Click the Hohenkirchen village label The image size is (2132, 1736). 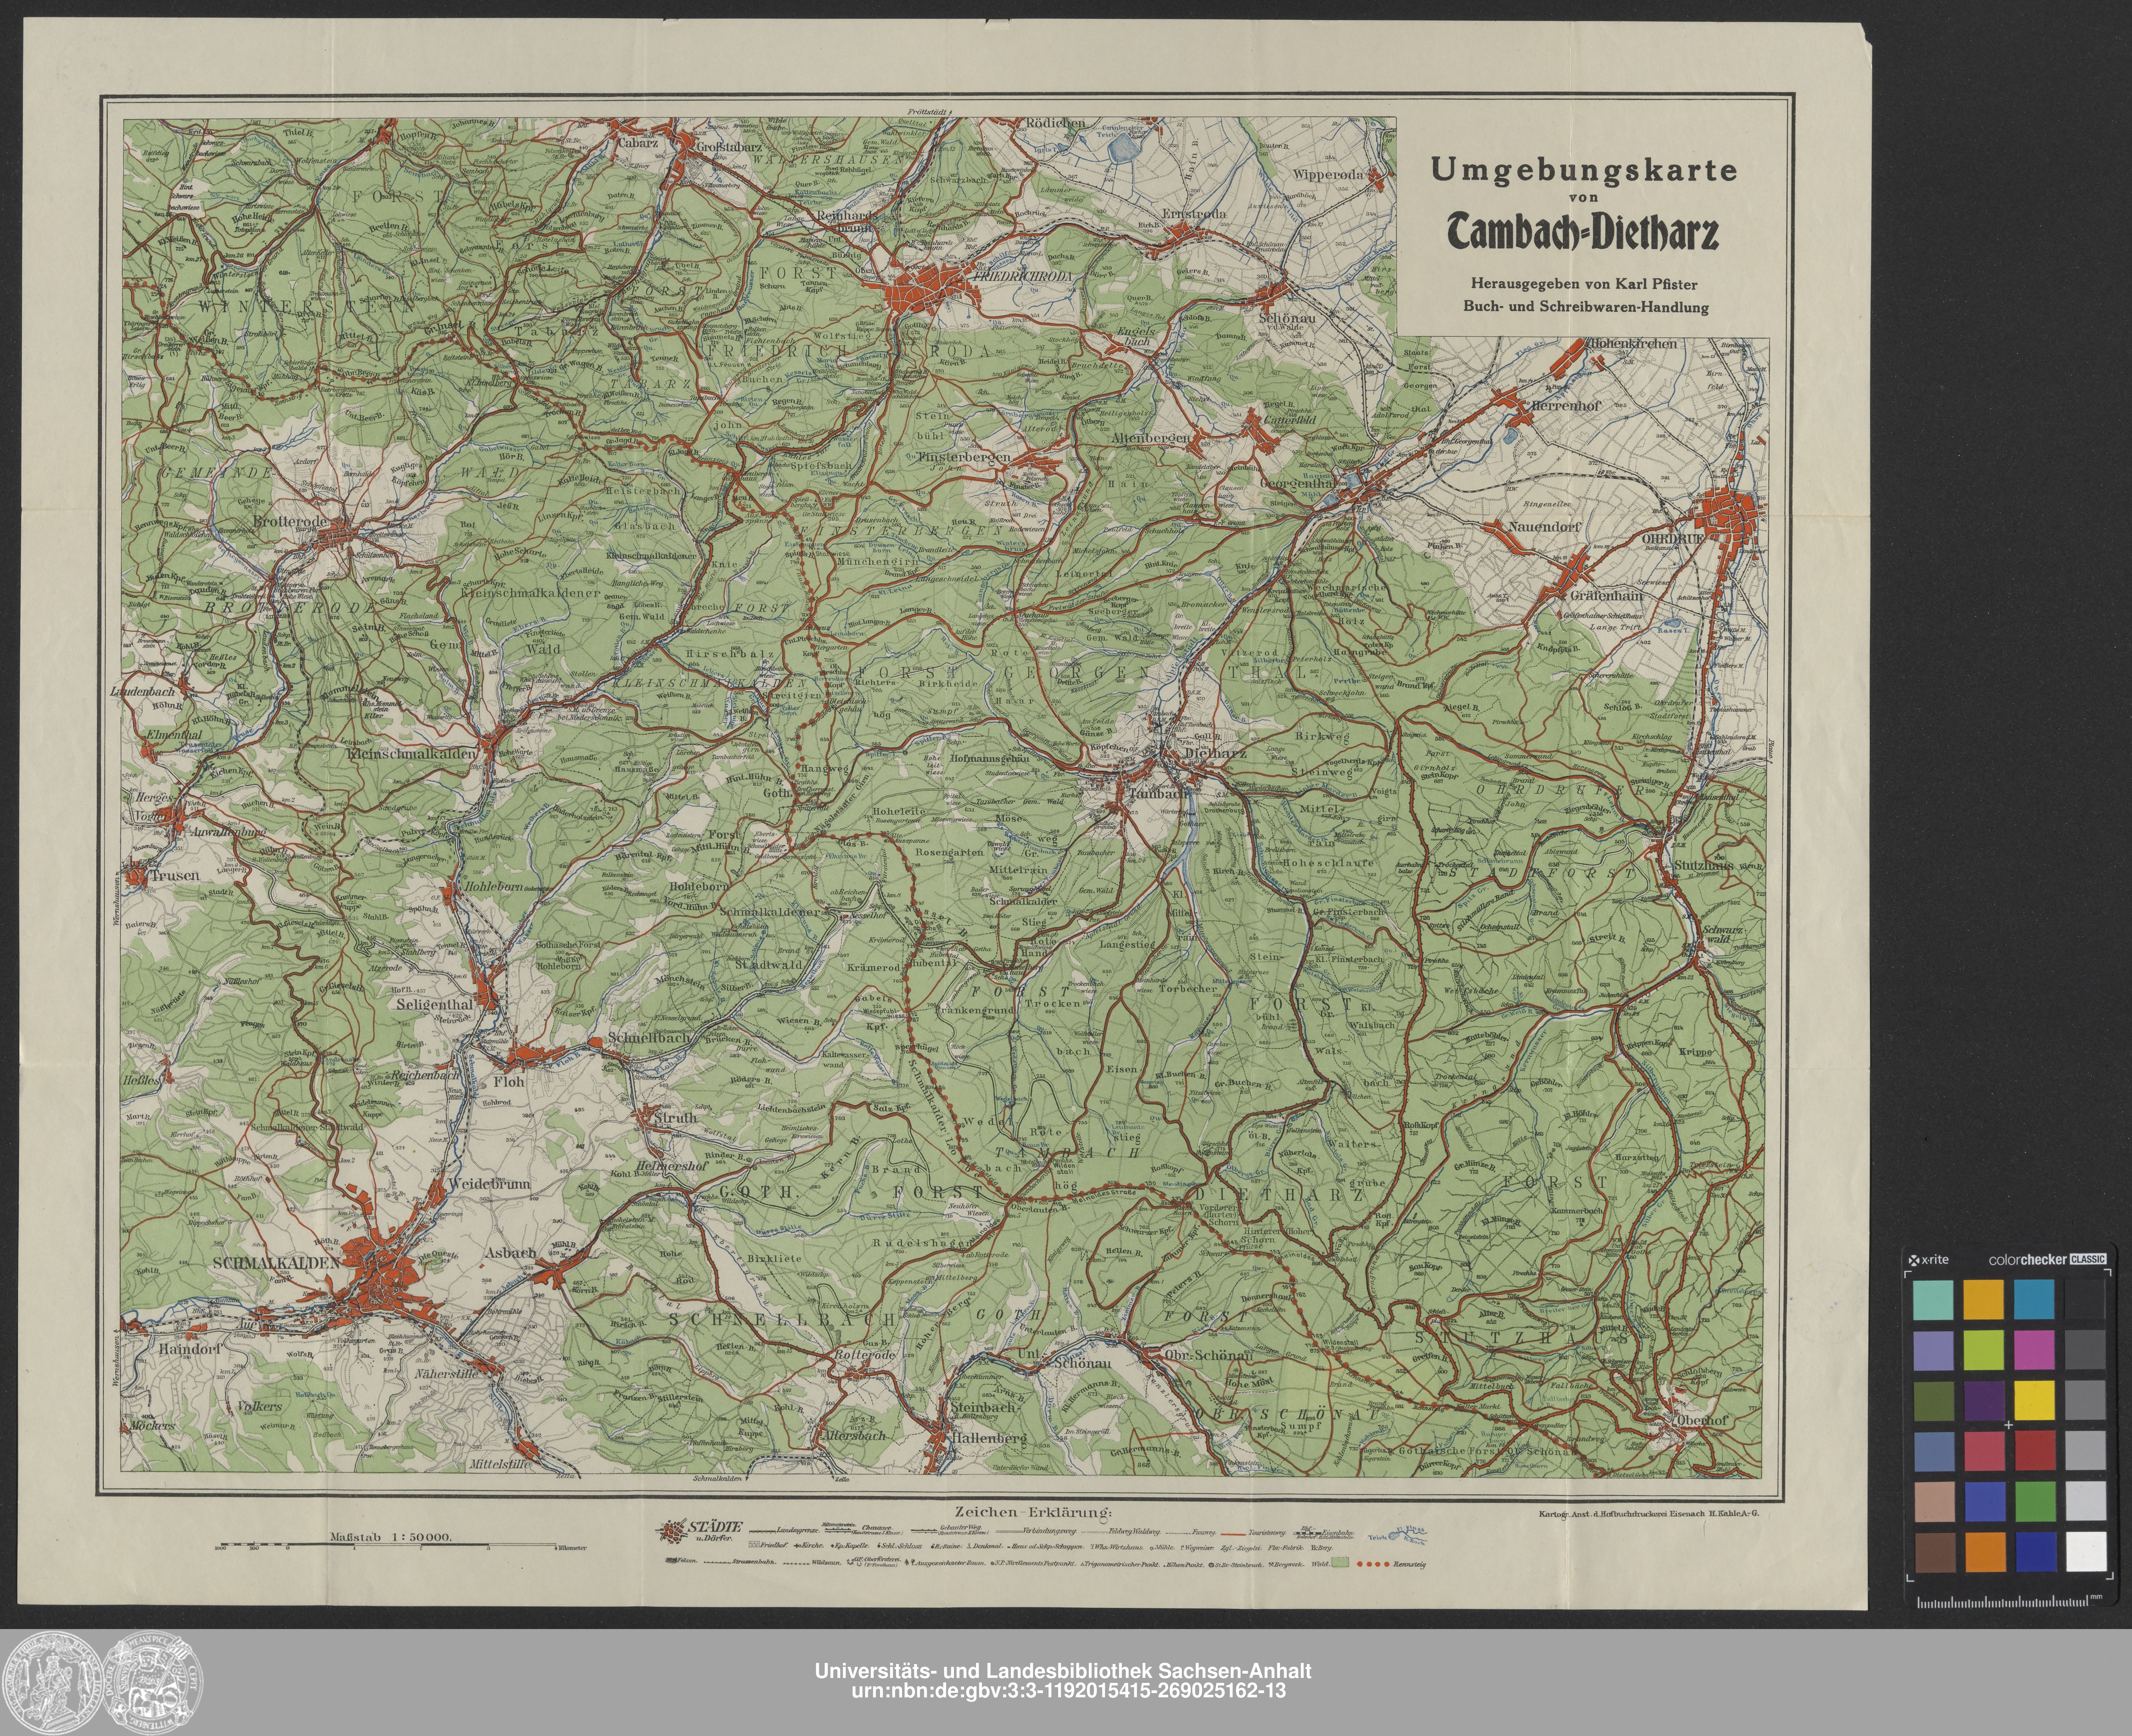coord(1634,344)
